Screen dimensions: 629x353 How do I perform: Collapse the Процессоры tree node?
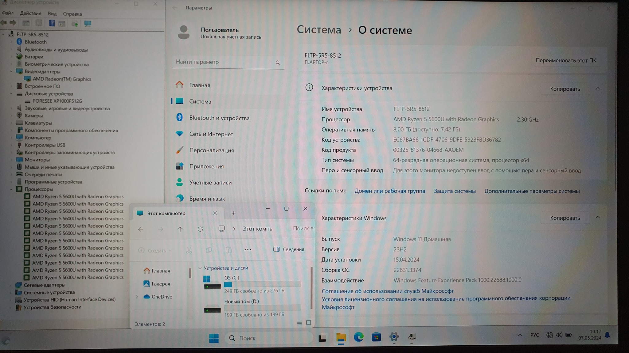coord(11,189)
